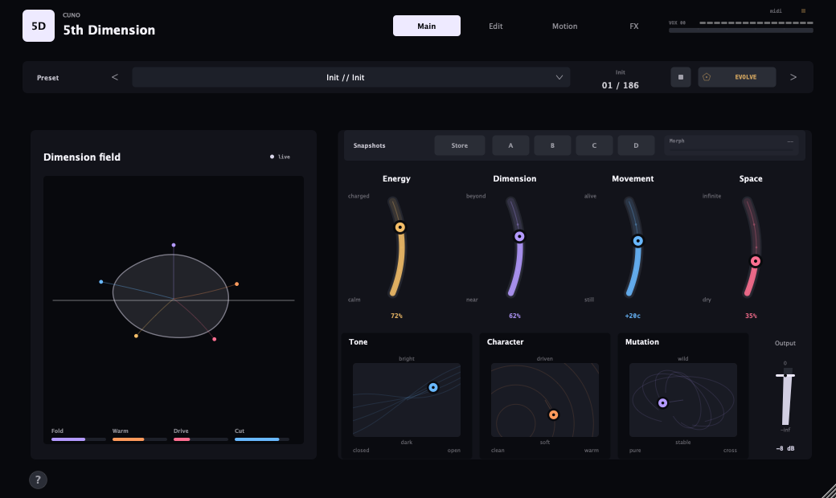
Task: Click the Store snapshot button
Action: (460, 145)
